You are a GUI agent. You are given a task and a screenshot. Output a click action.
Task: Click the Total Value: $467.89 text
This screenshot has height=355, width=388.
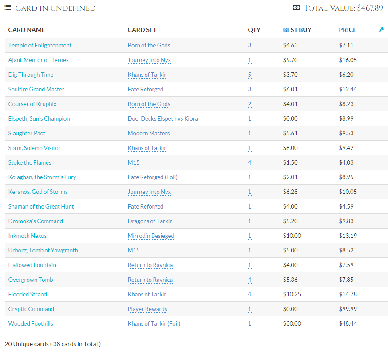[x=343, y=8]
